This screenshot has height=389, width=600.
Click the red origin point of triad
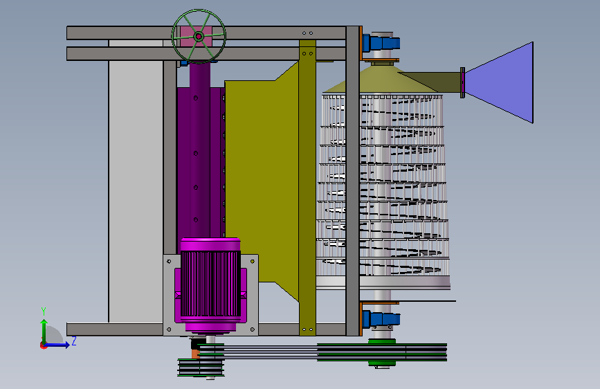coord(43,345)
